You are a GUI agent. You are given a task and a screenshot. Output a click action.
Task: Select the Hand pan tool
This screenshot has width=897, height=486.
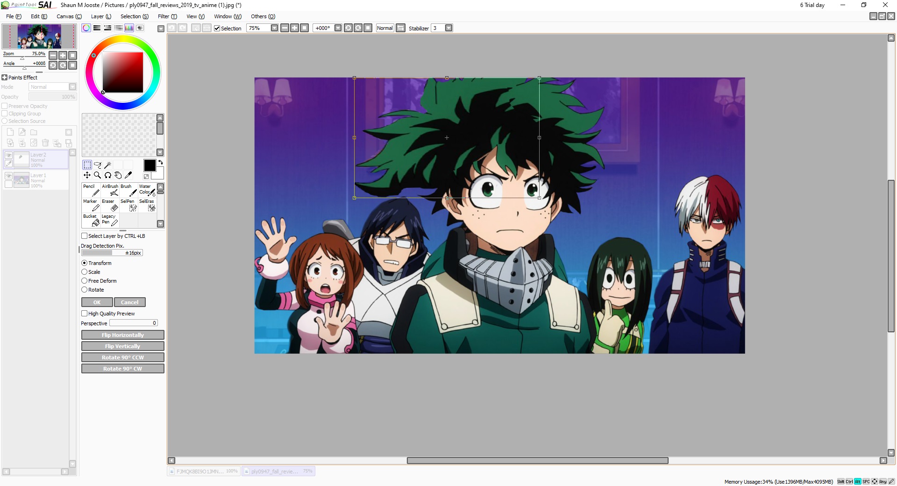click(118, 175)
